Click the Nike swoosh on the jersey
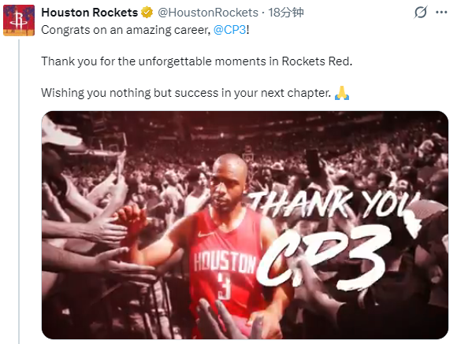 pyautogui.click(x=205, y=234)
